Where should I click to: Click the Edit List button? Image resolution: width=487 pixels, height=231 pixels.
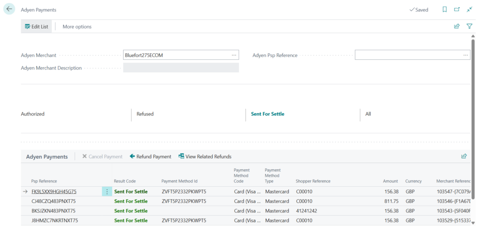pyautogui.click(x=37, y=27)
